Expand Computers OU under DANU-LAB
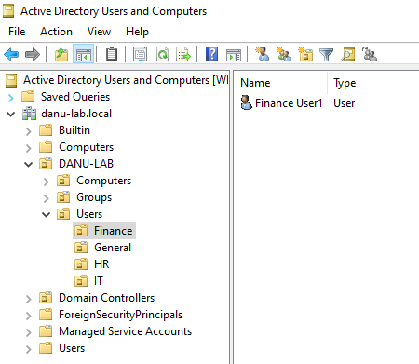This screenshot has height=364, width=419. coord(47,182)
